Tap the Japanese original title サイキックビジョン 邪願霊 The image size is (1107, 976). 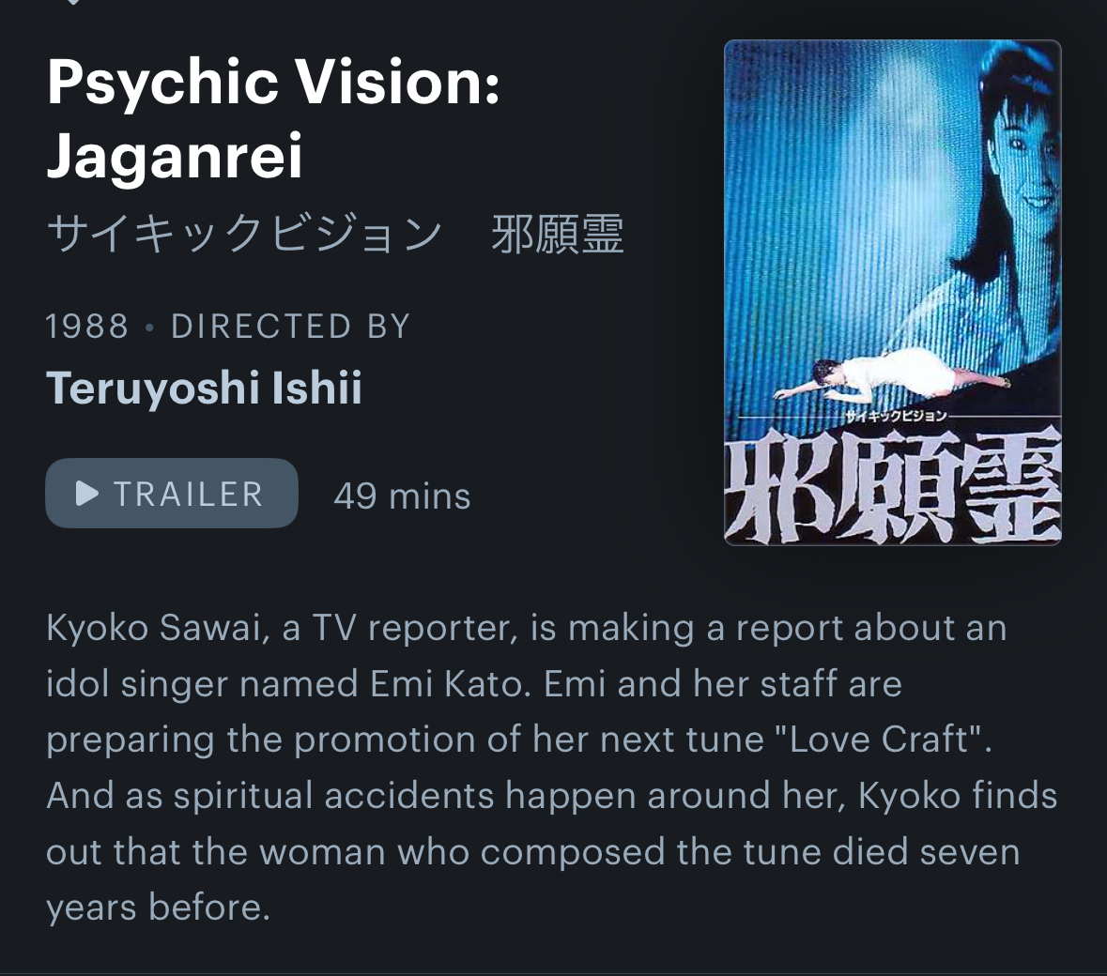[x=335, y=235]
